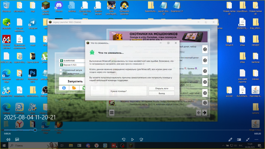Screen dimensions: 265x149
Task: Select the AIDA64 Extreme icon
Action: coord(6,42)
